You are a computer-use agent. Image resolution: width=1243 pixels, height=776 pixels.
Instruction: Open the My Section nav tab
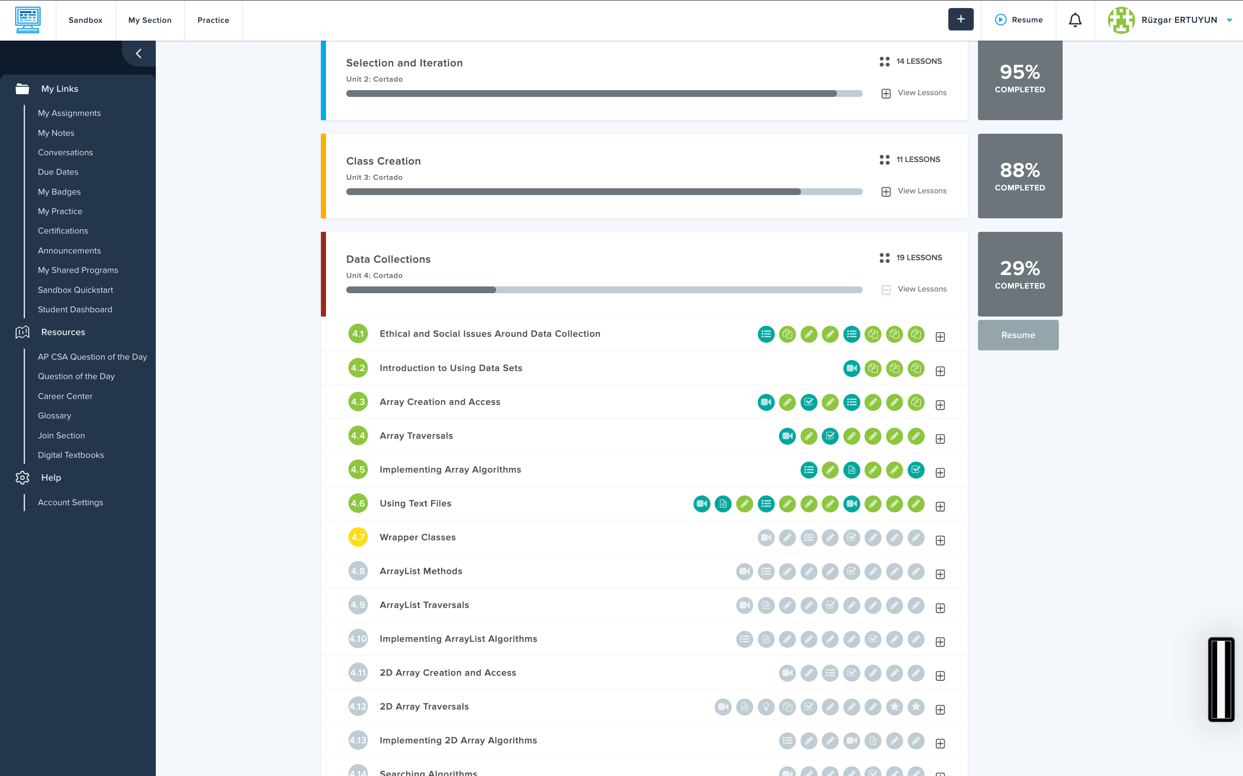click(x=150, y=20)
